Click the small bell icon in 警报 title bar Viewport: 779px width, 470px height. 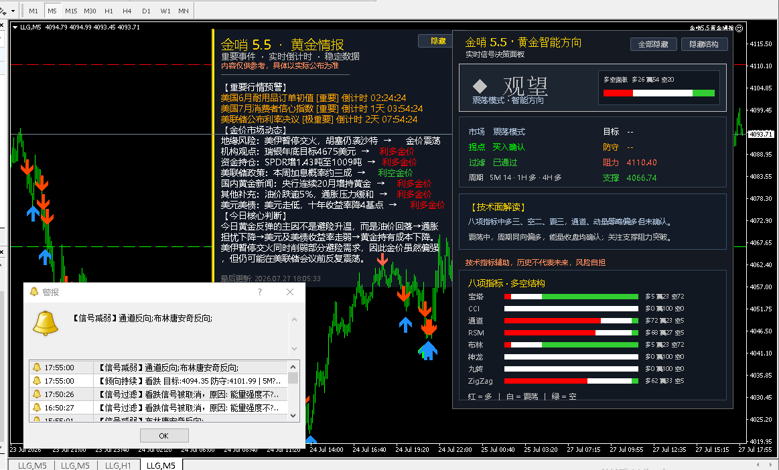point(34,292)
